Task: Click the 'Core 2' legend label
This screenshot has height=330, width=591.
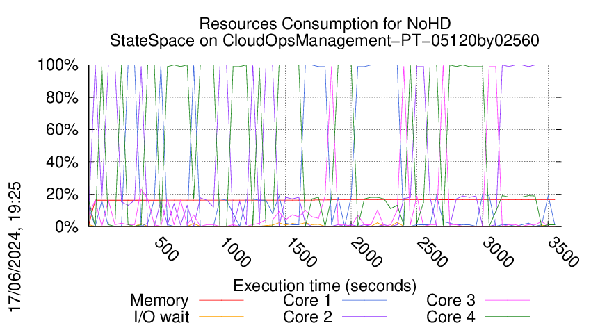Action: pos(307,317)
